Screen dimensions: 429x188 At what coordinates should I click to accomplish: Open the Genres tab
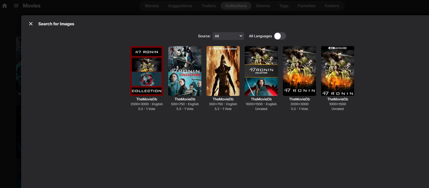[263, 6]
